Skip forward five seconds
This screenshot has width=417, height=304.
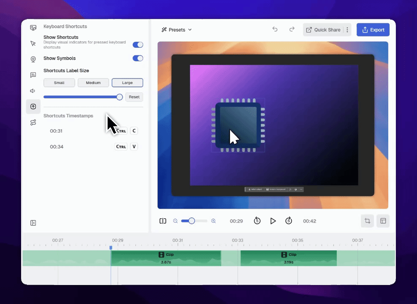click(289, 221)
